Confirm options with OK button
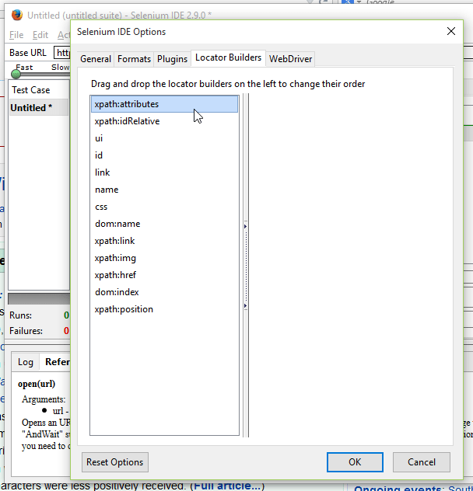The height and width of the screenshot is (491, 473). 355,462
